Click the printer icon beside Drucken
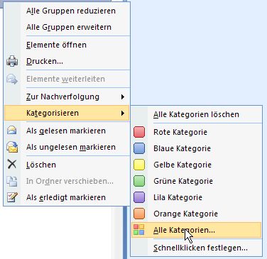Screen dimensions: 267x259 tap(12, 61)
